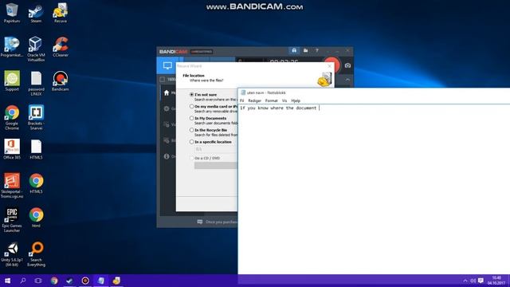Open the Search Everything desktop icon
Viewport: 510px width, 287px height.
tap(36, 254)
